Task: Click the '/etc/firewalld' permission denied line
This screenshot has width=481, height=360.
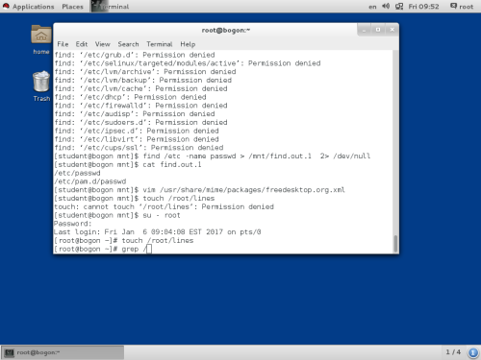Action: pyautogui.click(x=140, y=106)
